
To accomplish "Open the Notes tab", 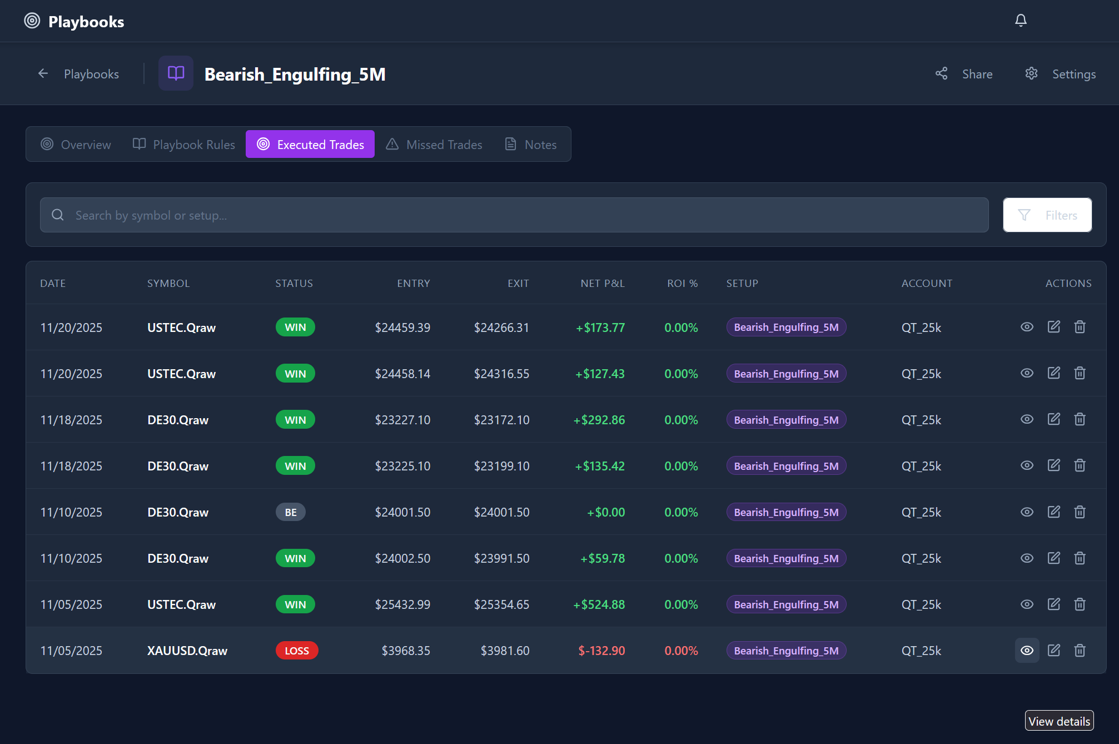I will [x=531, y=145].
